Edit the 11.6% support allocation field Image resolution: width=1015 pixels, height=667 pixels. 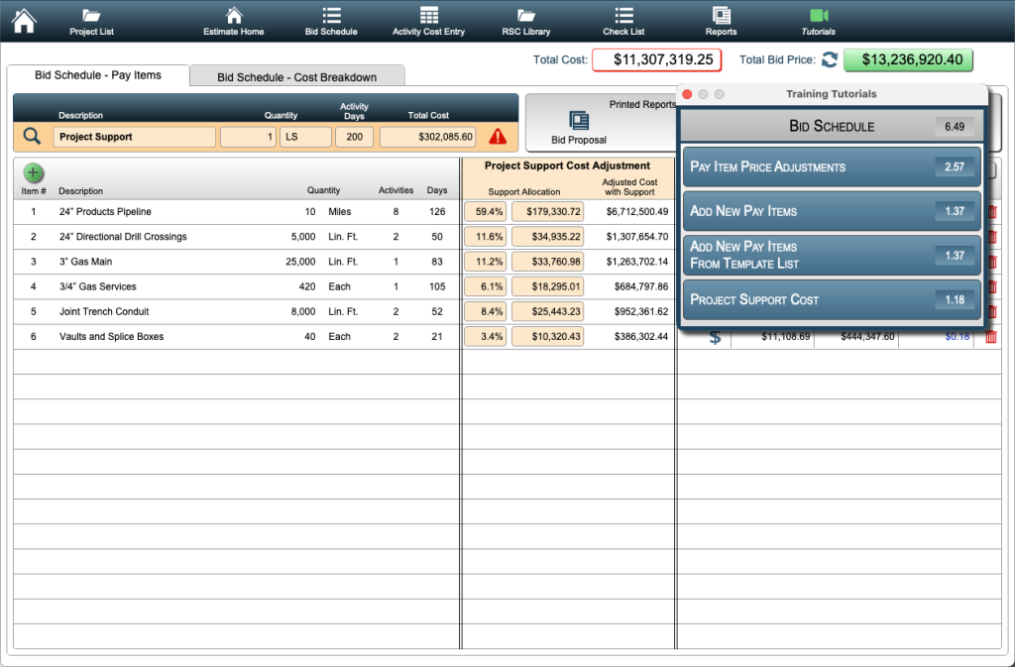pyautogui.click(x=486, y=237)
